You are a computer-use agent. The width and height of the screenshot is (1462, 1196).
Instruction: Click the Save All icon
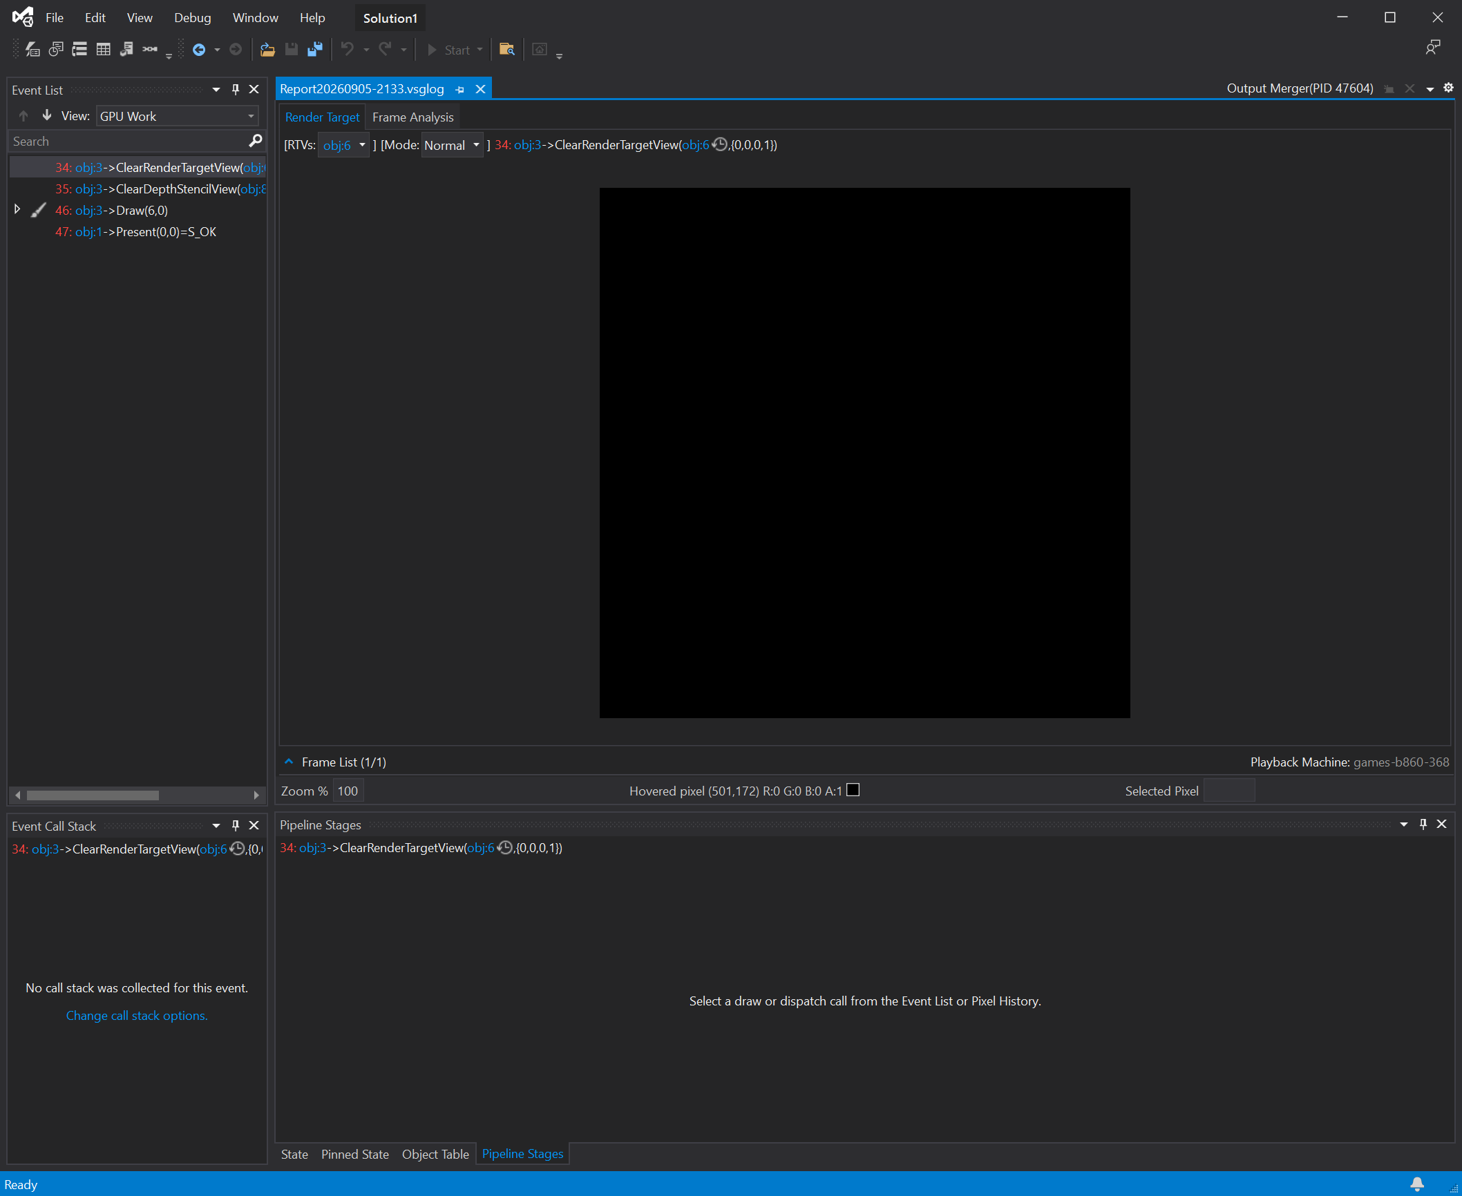(315, 50)
